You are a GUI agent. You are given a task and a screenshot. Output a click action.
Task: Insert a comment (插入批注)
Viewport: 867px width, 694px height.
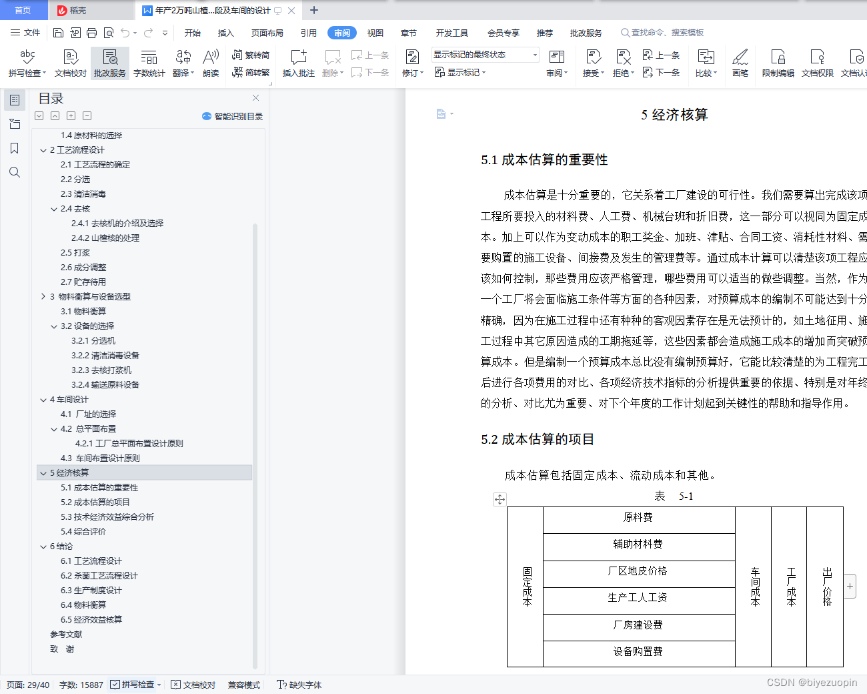[x=298, y=63]
